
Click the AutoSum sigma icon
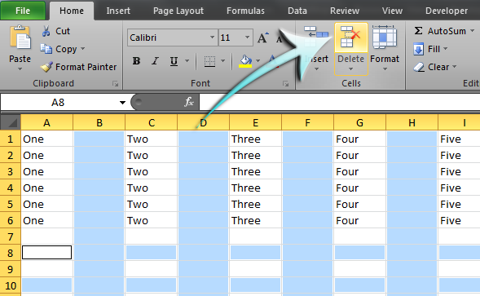pos(418,31)
